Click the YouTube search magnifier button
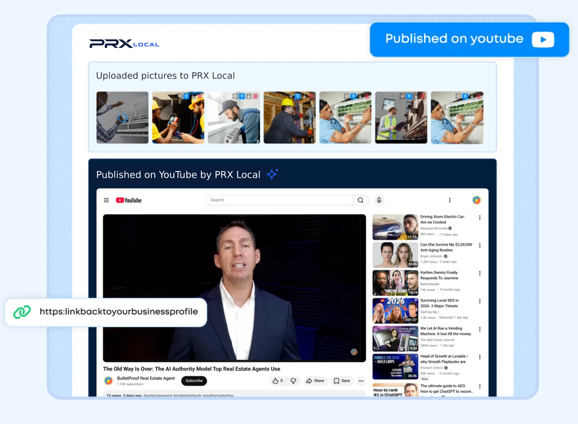This screenshot has height=424, width=578. coord(360,200)
